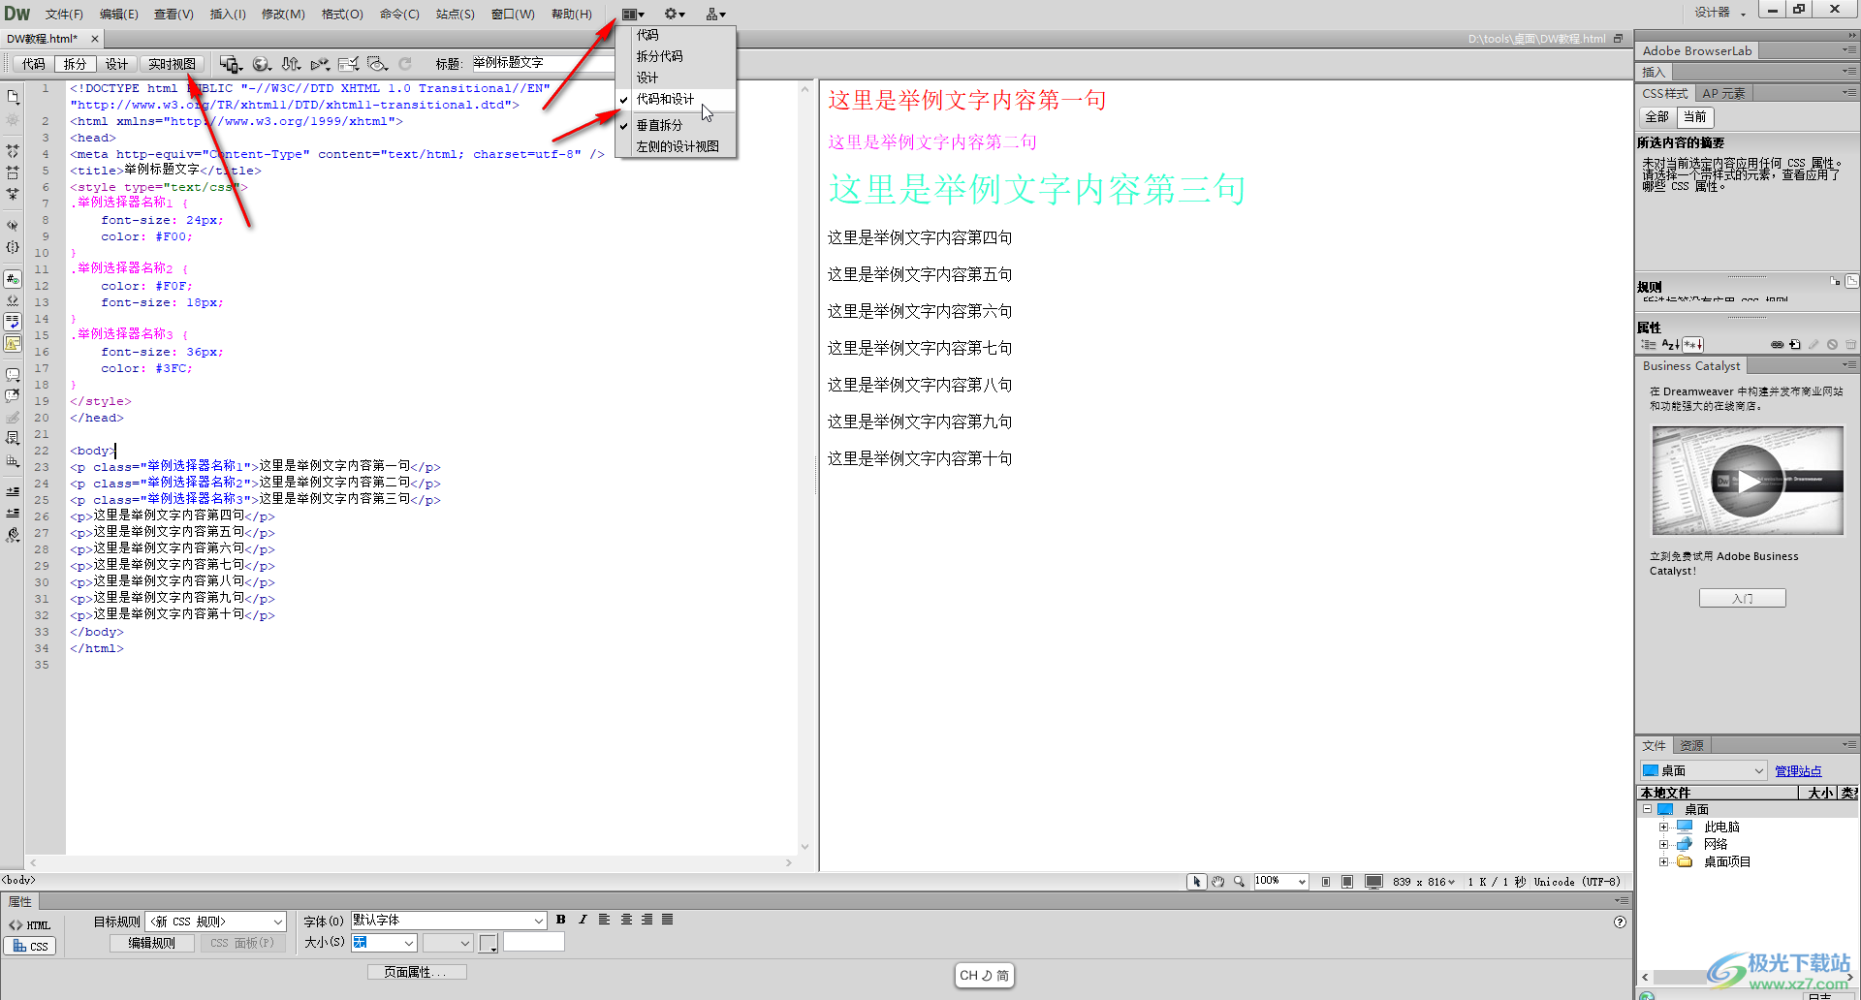Viewport: 1861px width, 1000px height.
Task: Click the 编辑规则 button
Action: 152,943
